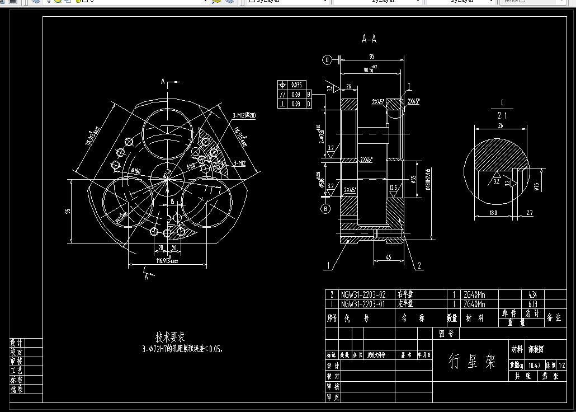Select the 工艺 label in left block
The width and height of the screenshot is (576, 412).
click(x=16, y=371)
